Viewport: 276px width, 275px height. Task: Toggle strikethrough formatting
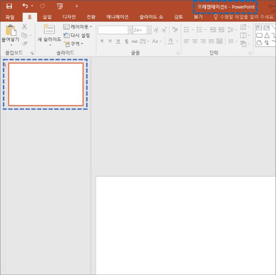(x=135, y=41)
